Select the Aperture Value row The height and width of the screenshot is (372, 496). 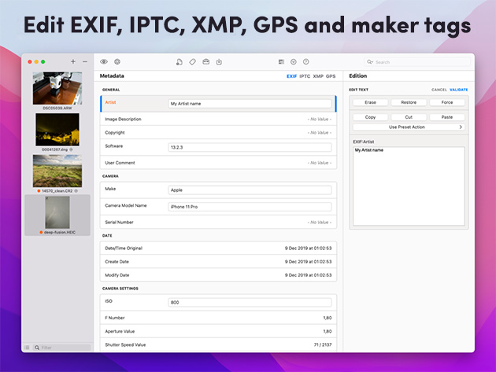click(218, 332)
